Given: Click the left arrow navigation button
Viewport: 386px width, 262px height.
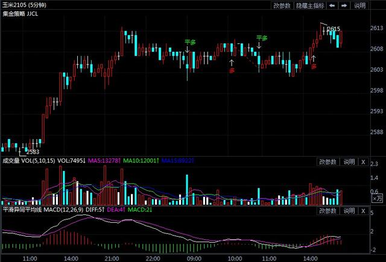Looking at the screenshot, I should point(332,5).
